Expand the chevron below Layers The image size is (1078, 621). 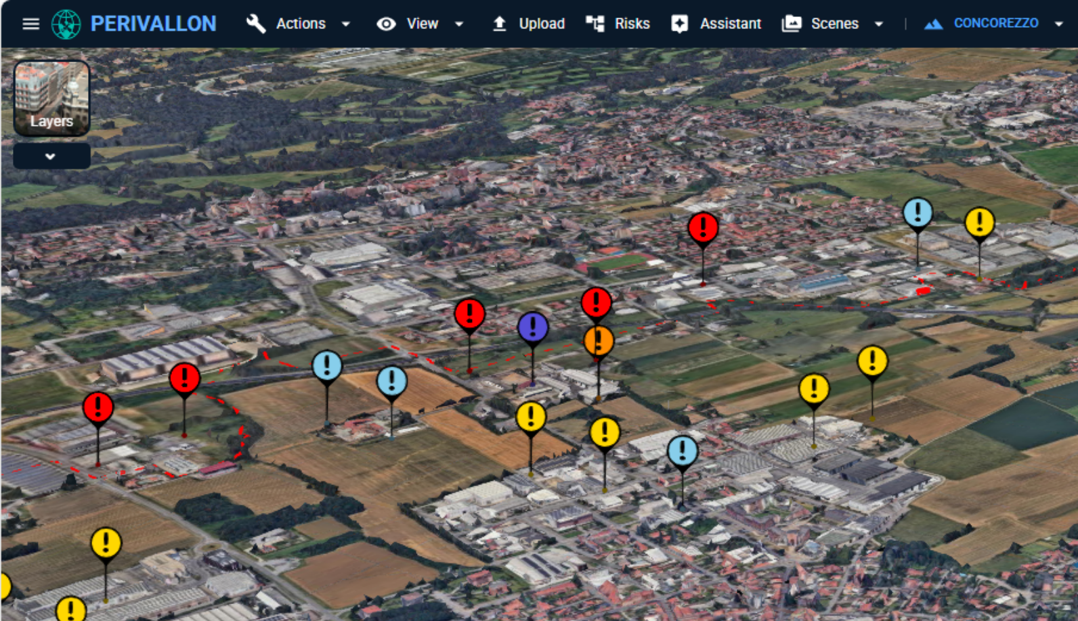click(51, 156)
